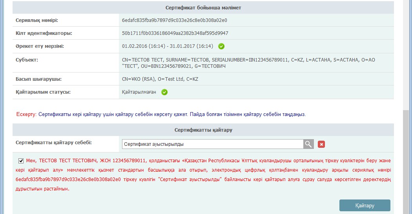Click the 'Сертификат ауыстырылды' reason field

(x=212, y=144)
